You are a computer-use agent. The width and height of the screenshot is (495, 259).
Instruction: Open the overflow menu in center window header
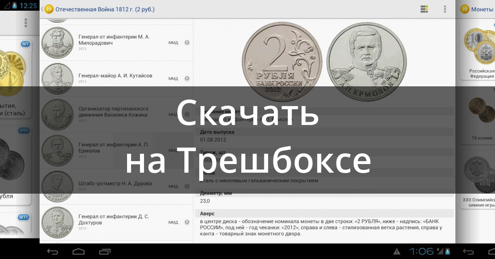445,9
